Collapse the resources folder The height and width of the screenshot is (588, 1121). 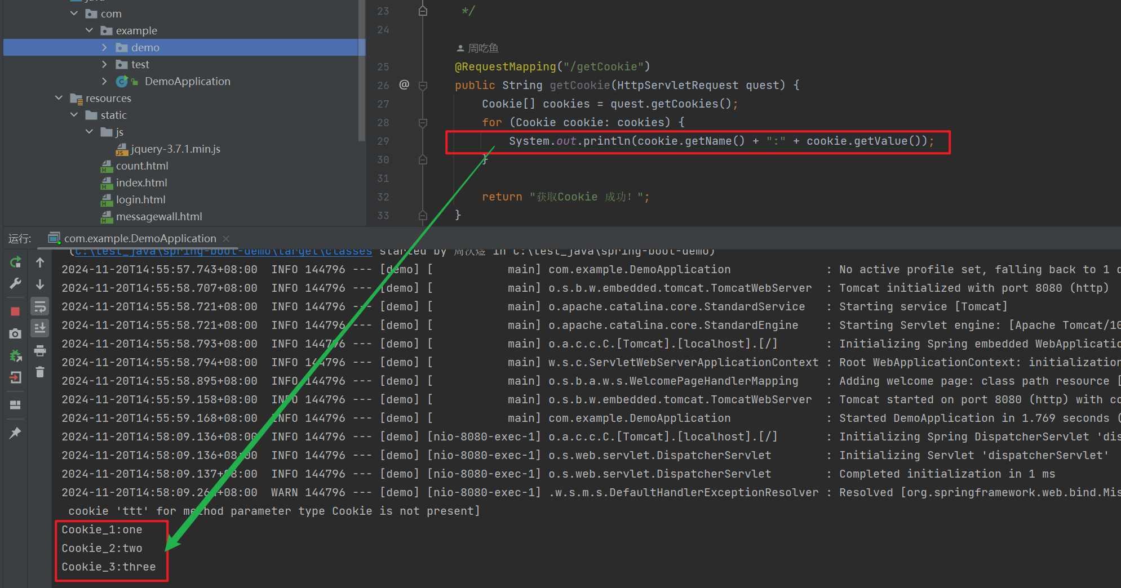tap(59, 97)
